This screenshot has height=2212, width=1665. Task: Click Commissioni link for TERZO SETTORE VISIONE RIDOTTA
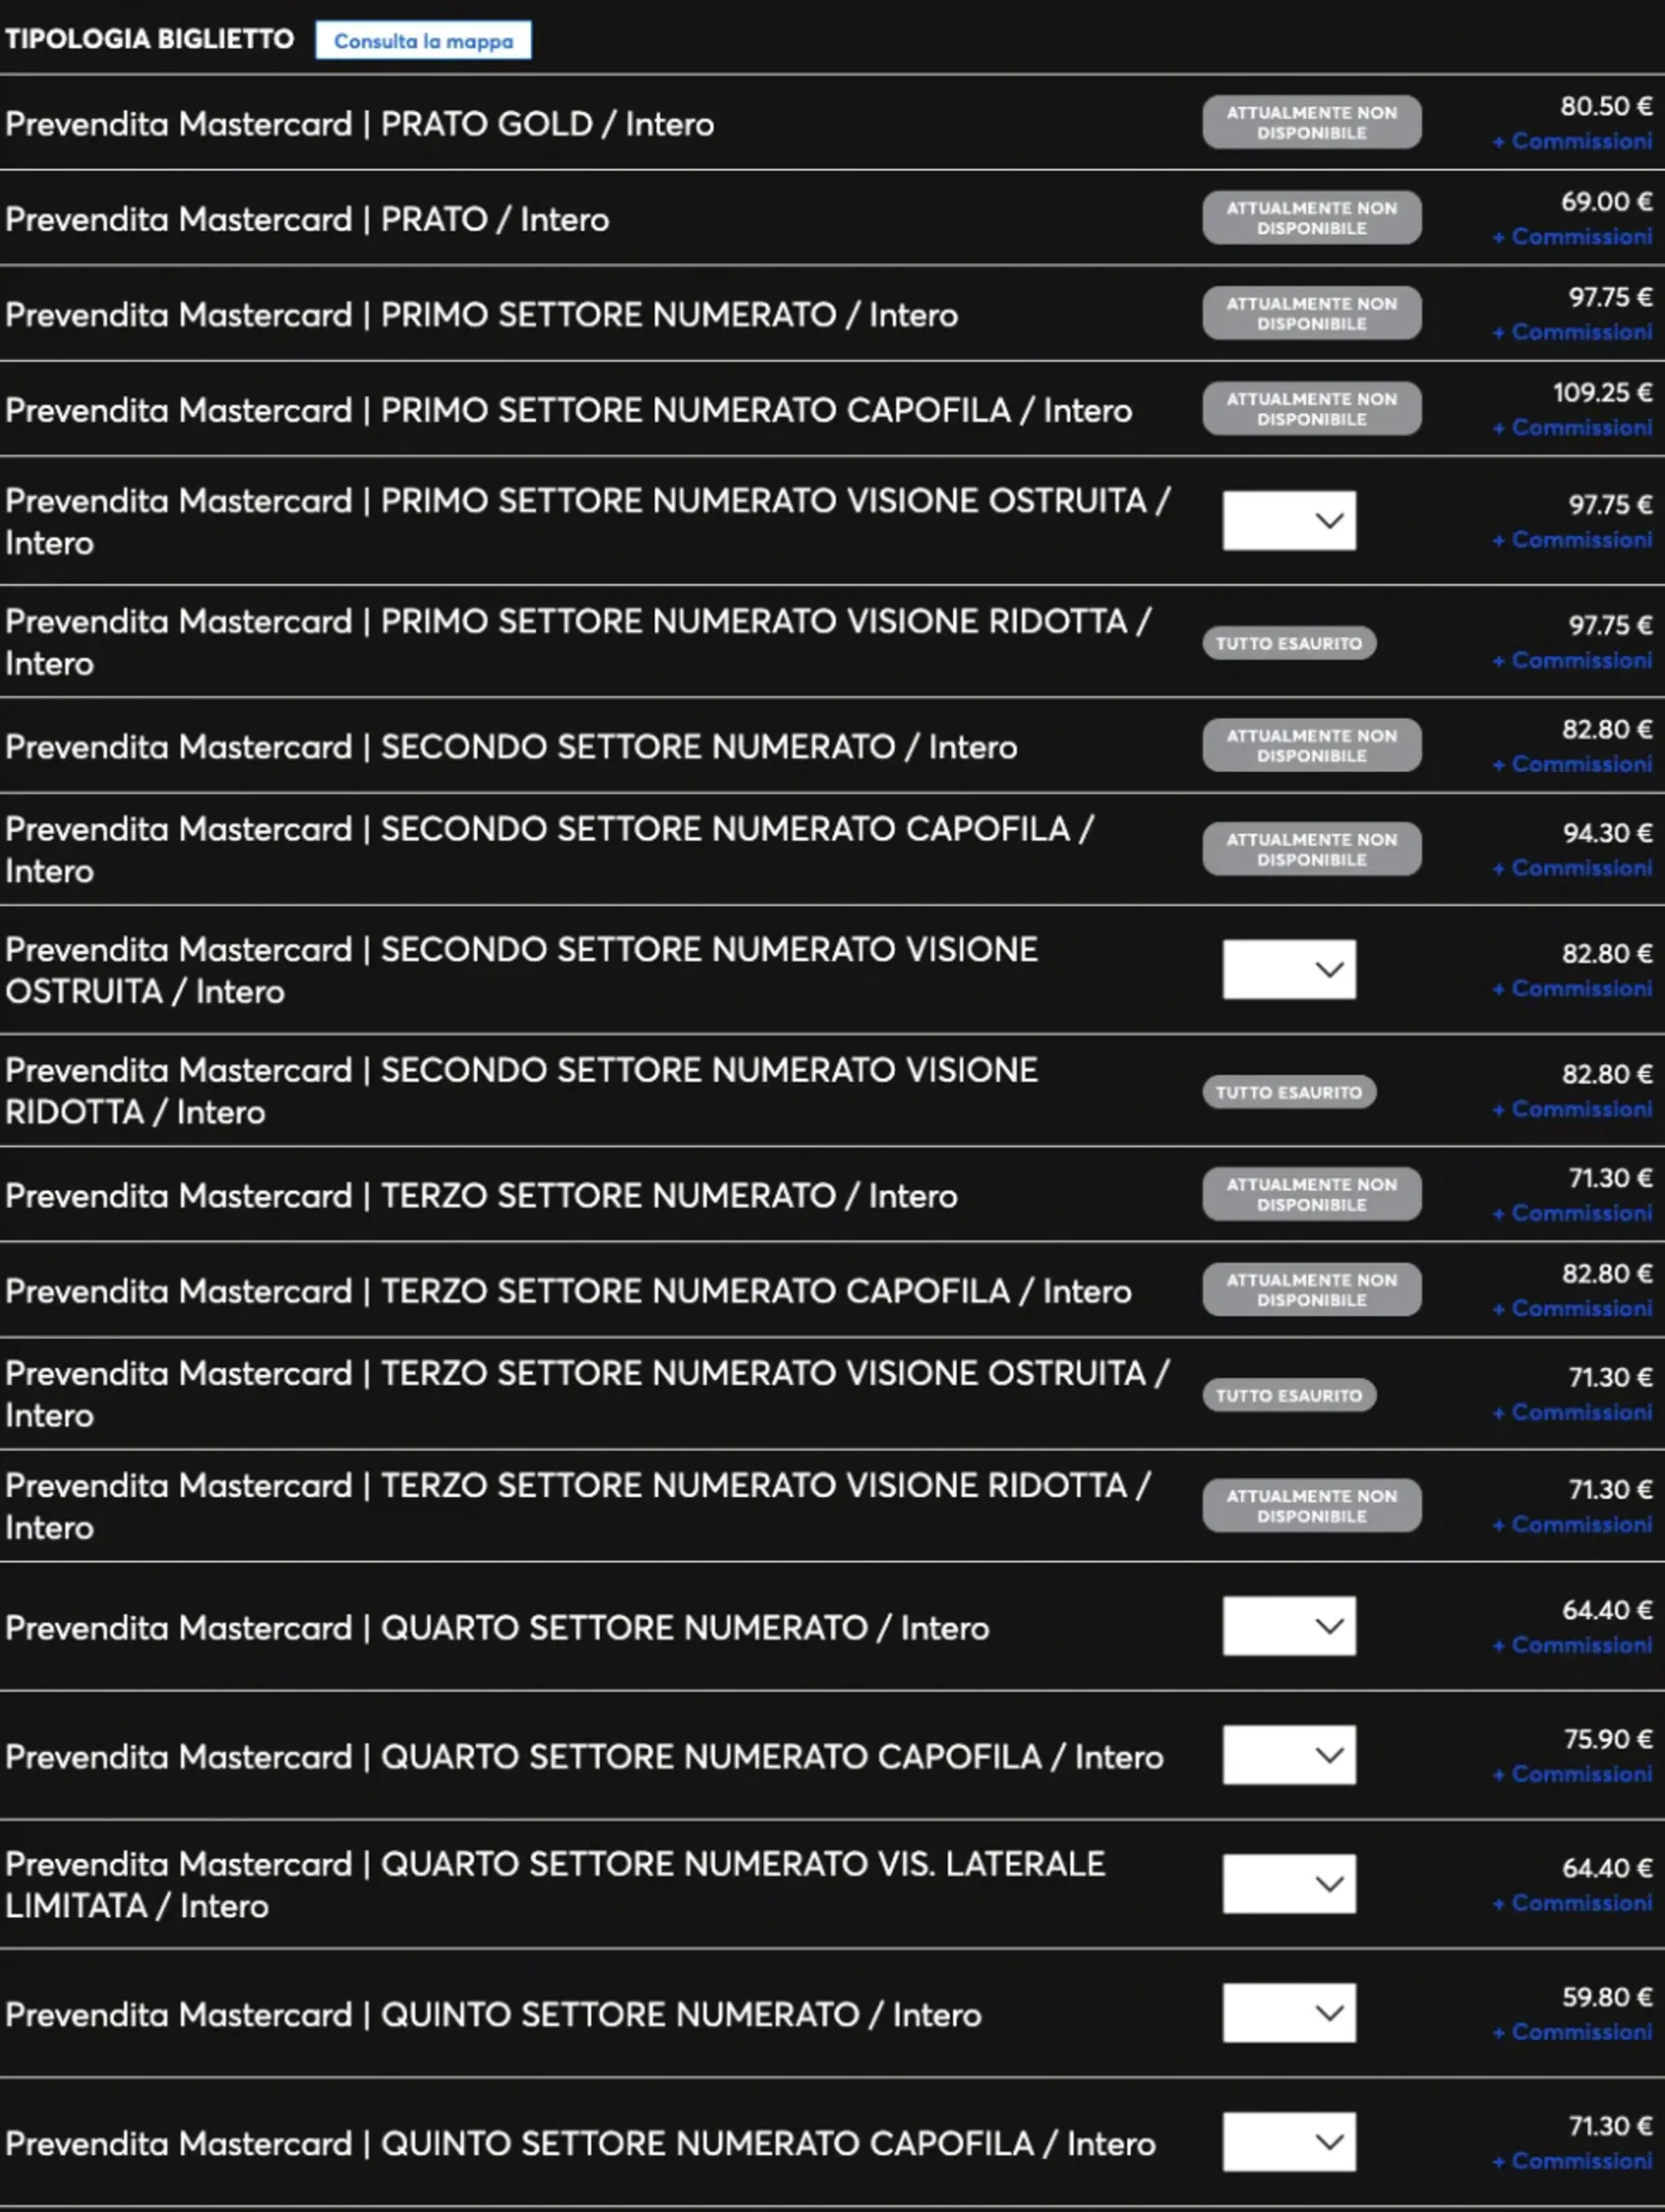point(1572,1525)
